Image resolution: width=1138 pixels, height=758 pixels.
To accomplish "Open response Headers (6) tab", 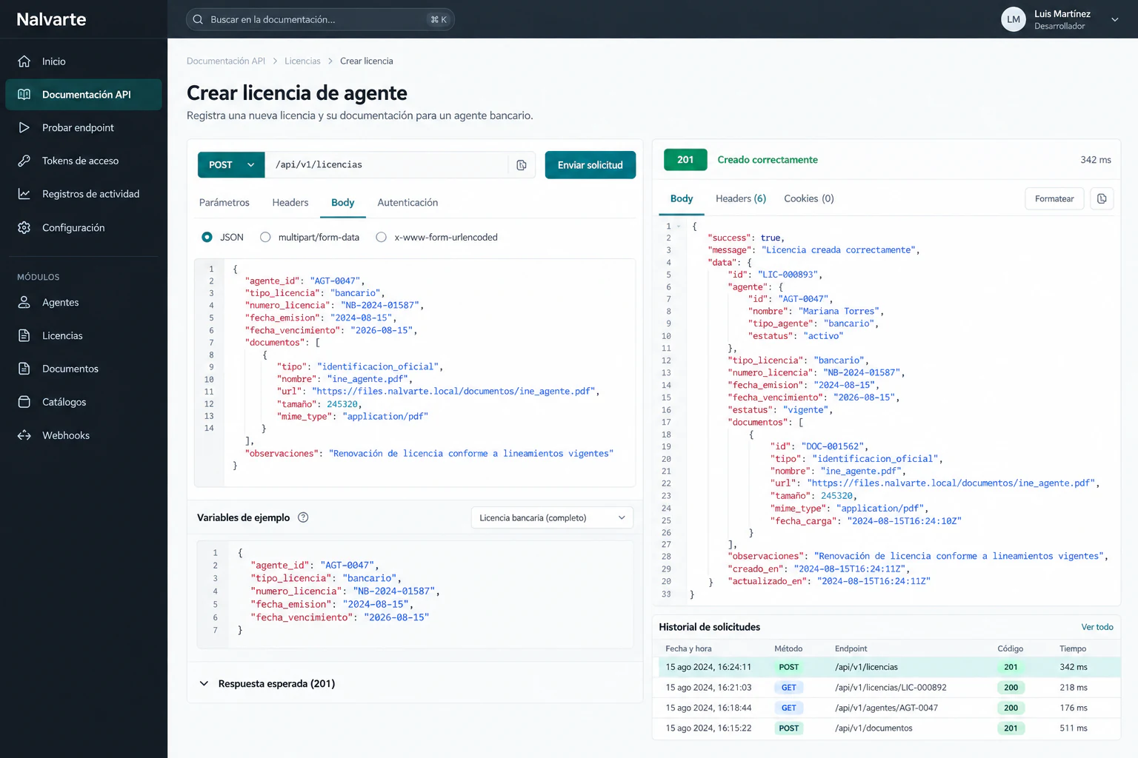I will [x=741, y=198].
